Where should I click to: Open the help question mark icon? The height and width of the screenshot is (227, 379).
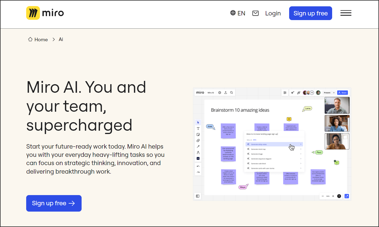tap(339, 196)
